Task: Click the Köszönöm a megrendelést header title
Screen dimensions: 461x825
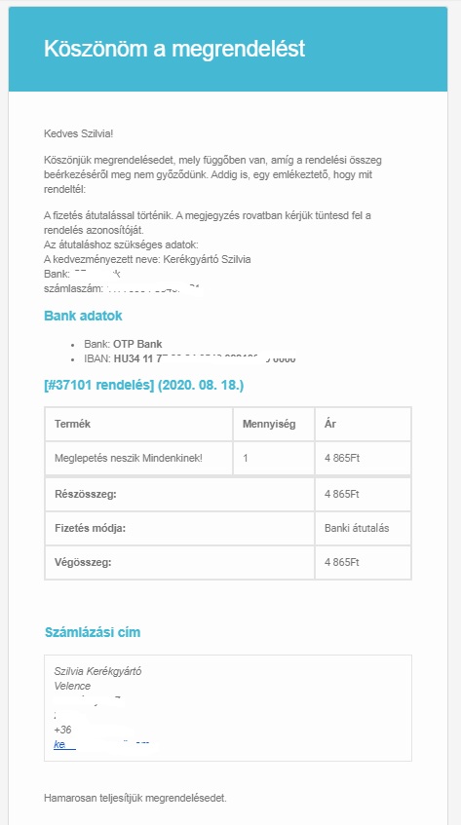Action: tap(174, 49)
